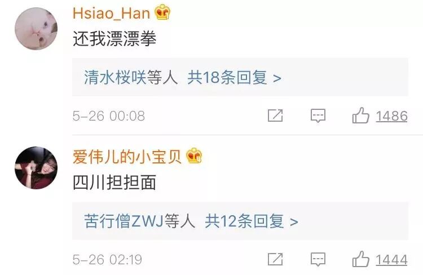Reply to the 四川担担面 comment

tap(318, 260)
